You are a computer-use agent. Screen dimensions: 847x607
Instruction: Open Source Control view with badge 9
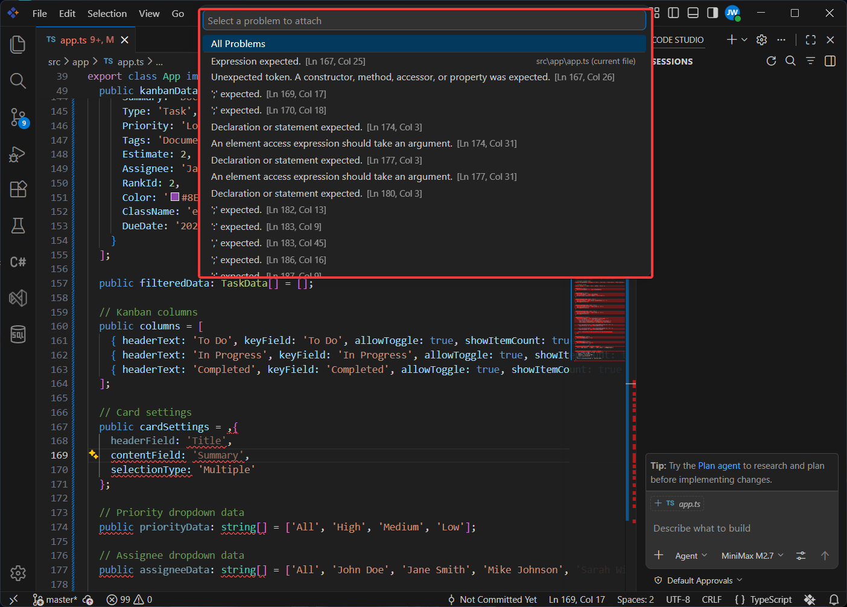[18, 117]
